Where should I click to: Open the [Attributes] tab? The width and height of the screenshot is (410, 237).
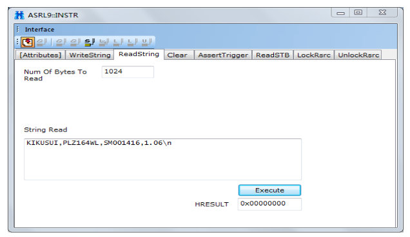40,55
